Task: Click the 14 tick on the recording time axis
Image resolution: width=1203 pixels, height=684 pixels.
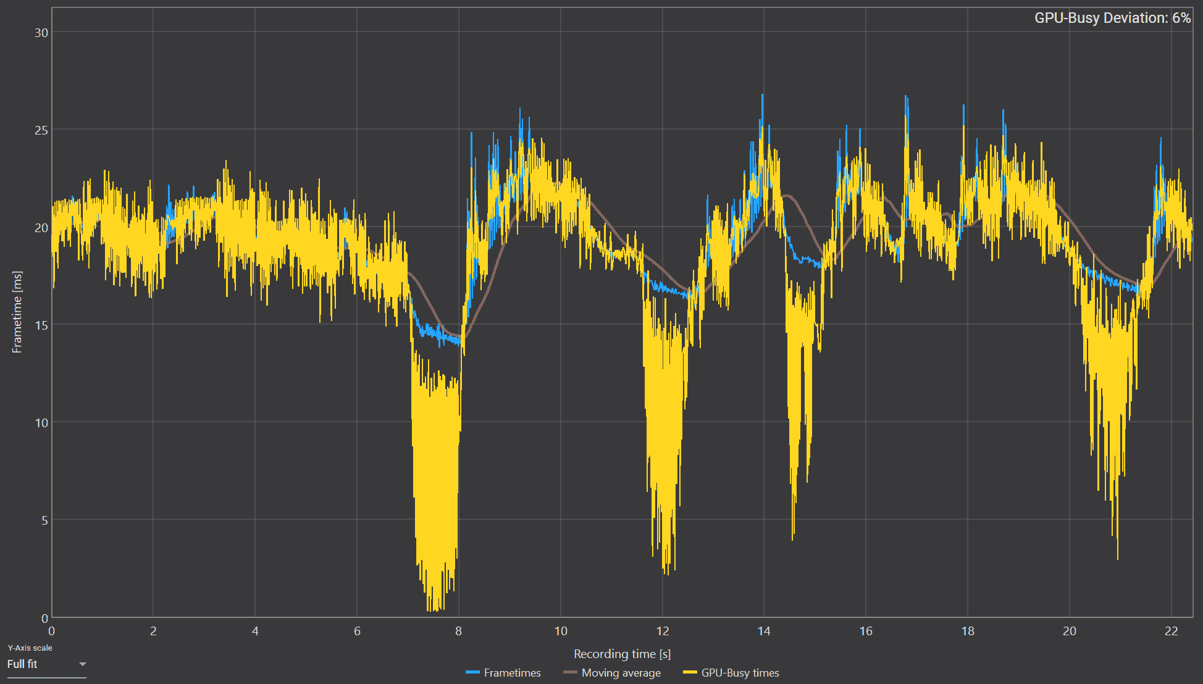Action: 764,631
